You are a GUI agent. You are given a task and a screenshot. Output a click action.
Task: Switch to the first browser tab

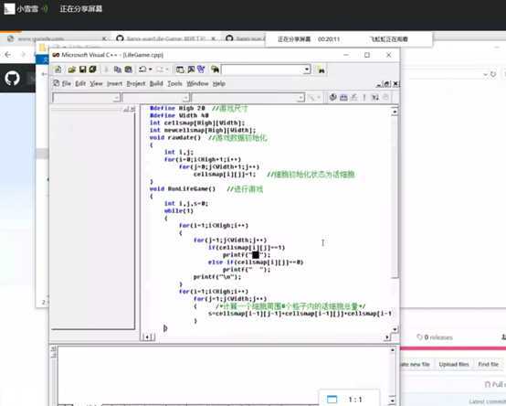pos(58,38)
